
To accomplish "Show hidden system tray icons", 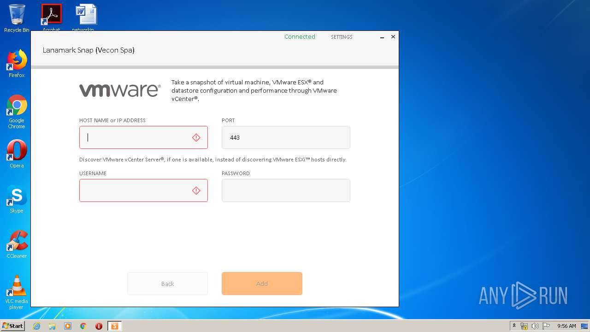I will (514, 326).
